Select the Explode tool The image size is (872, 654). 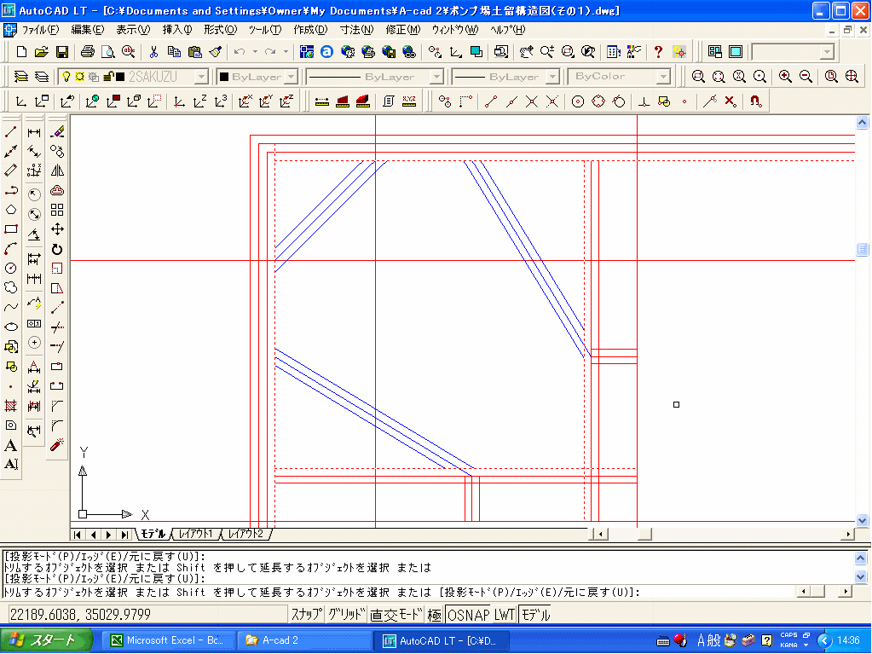click(x=57, y=445)
